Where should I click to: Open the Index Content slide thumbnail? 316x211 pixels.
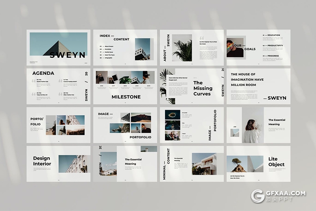(x=125, y=47)
